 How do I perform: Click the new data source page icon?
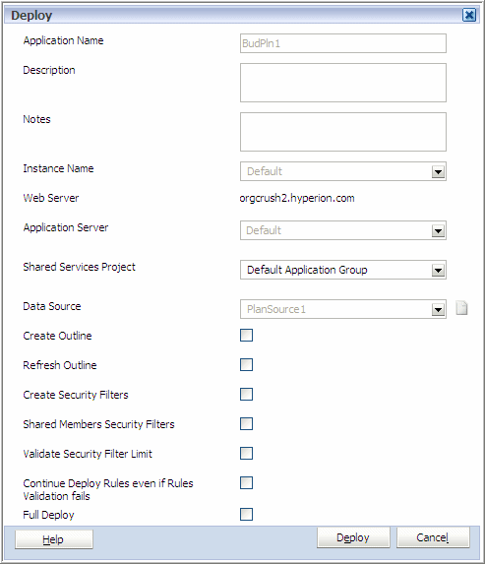[461, 308]
